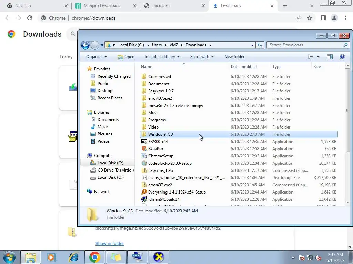Select the Compressed folder icon

pyautogui.click(x=144, y=77)
